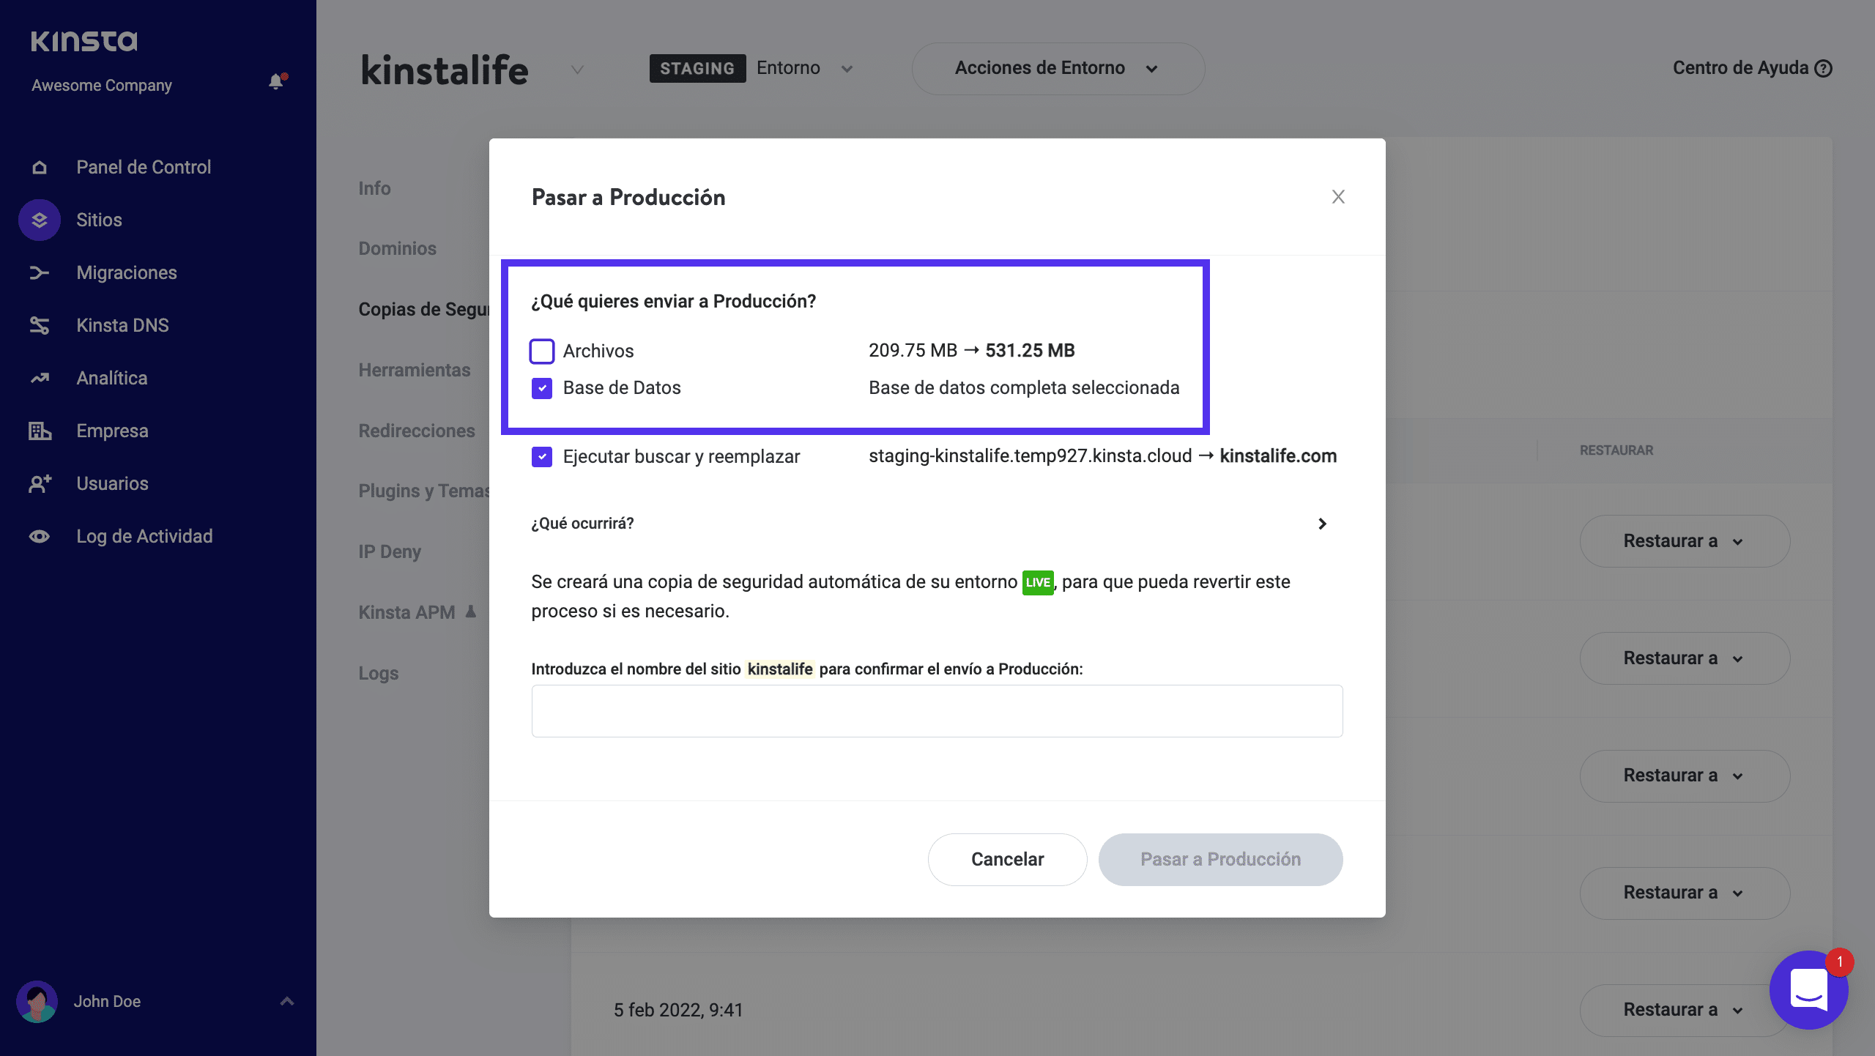Click the Panel de Control home icon
This screenshot has width=1875, height=1056.
point(40,168)
